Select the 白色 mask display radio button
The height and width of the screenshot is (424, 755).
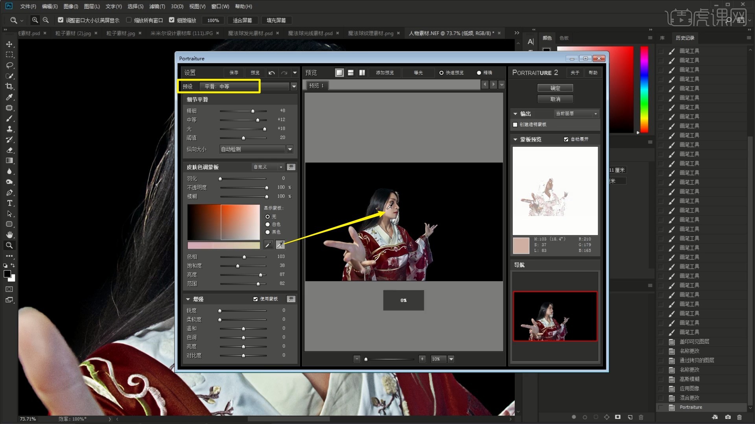pyautogui.click(x=268, y=224)
